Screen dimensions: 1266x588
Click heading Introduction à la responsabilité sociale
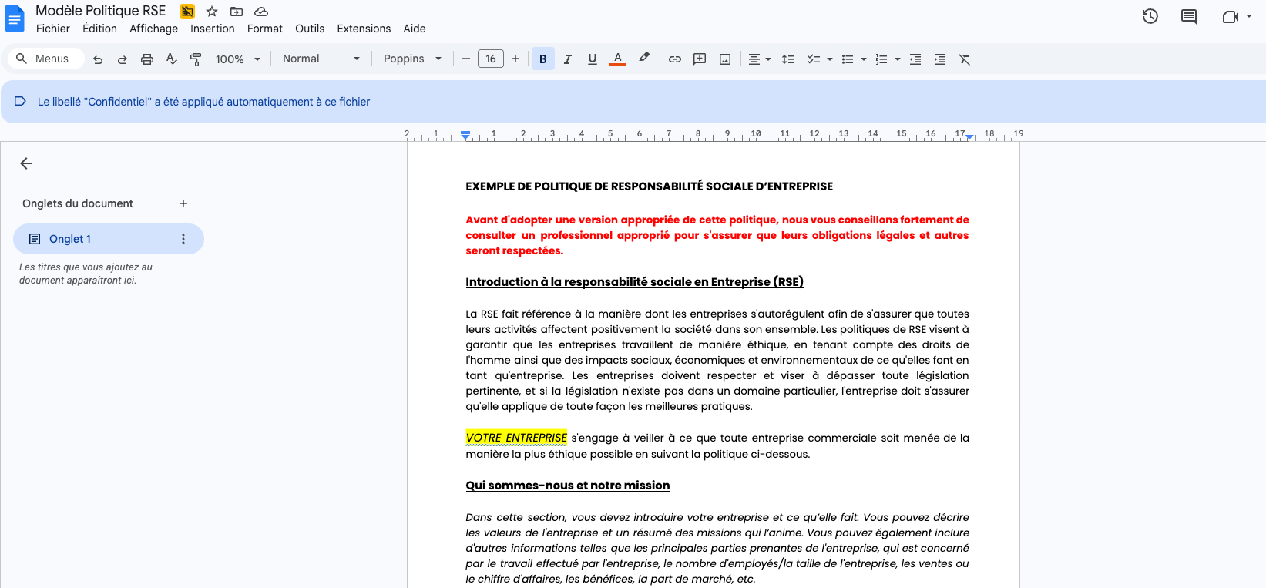point(635,282)
